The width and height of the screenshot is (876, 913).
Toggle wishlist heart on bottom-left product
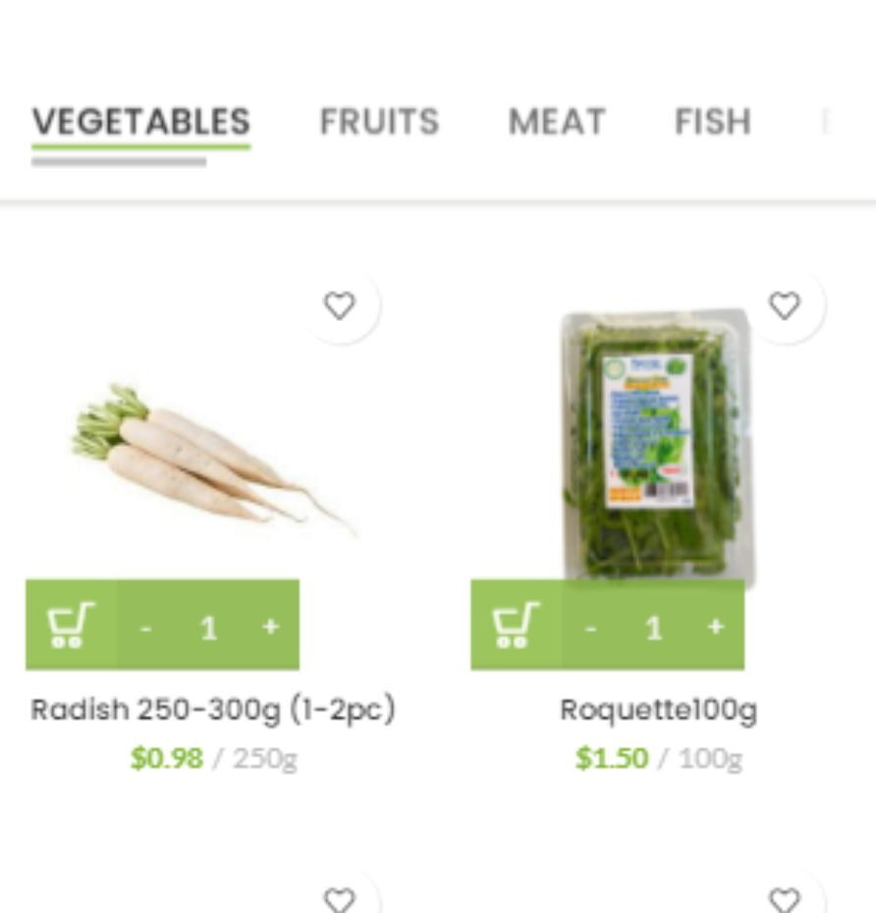pos(340,899)
